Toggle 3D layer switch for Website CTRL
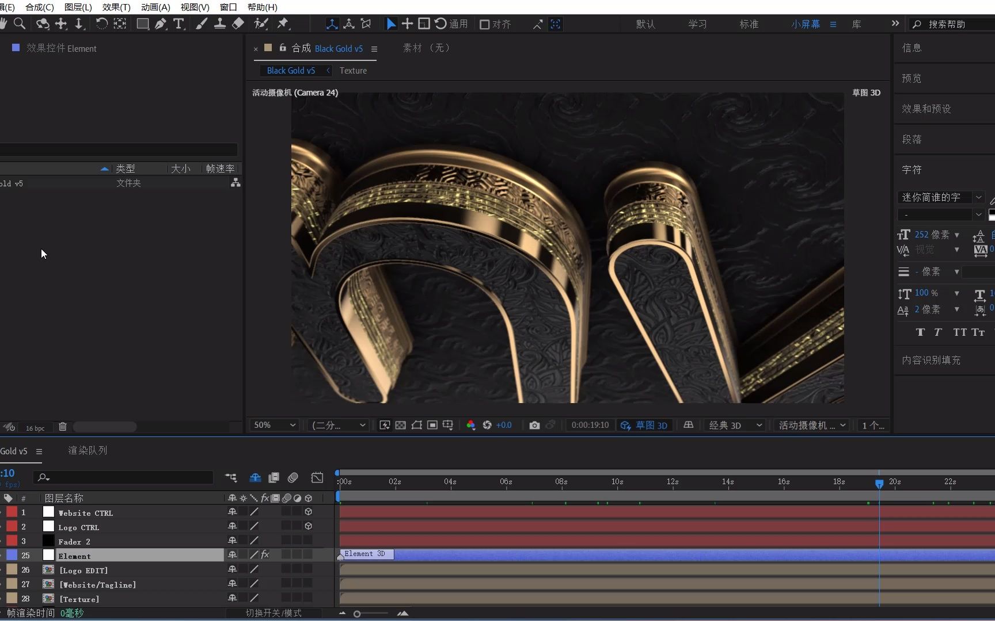Image resolution: width=995 pixels, height=621 pixels. point(309,512)
